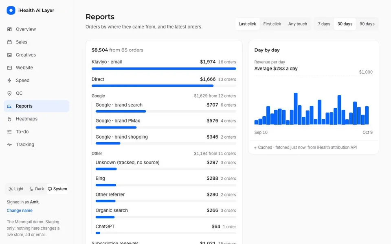Click the $1,194 from 11 orders summary

pyautogui.click(x=215, y=154)
